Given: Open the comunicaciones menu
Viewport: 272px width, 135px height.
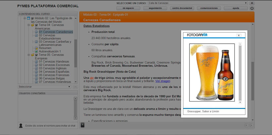Looking at the screenshot, I should 209,8.
